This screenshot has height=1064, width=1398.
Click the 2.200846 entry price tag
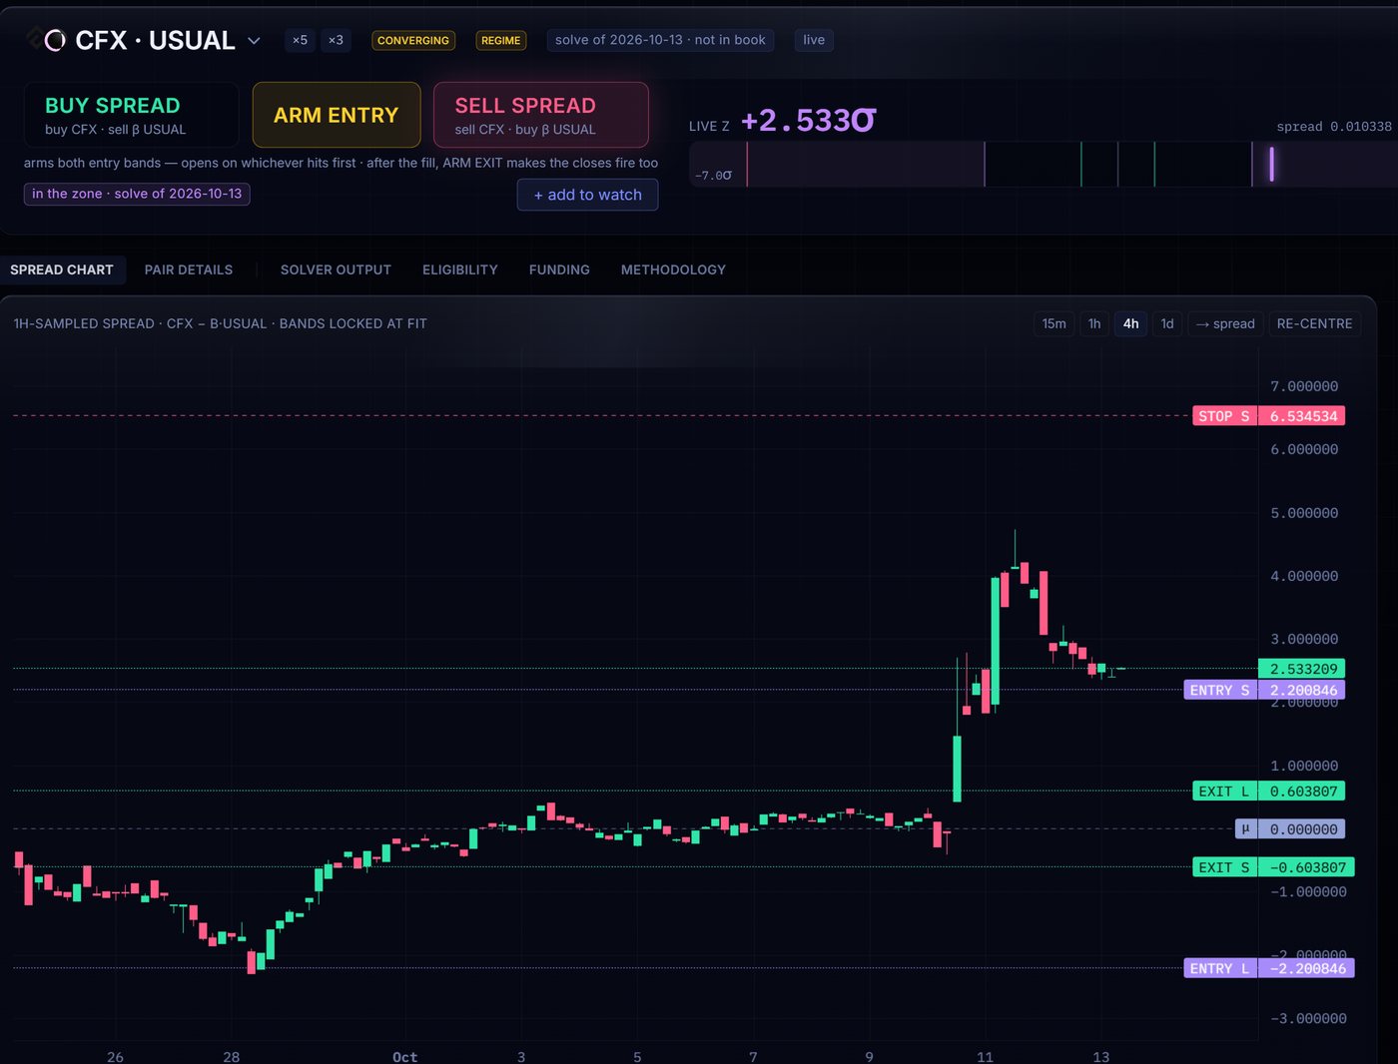pyautogui.click(x=1302, y=690)
